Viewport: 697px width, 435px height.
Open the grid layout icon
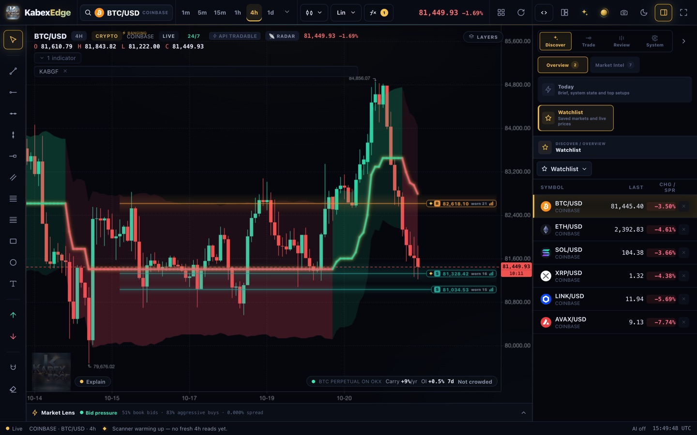point(501,13)
